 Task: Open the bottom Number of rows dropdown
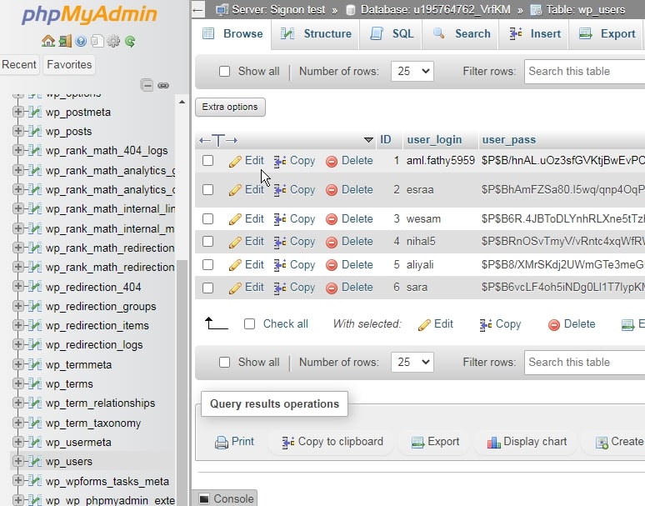point(412,363)
